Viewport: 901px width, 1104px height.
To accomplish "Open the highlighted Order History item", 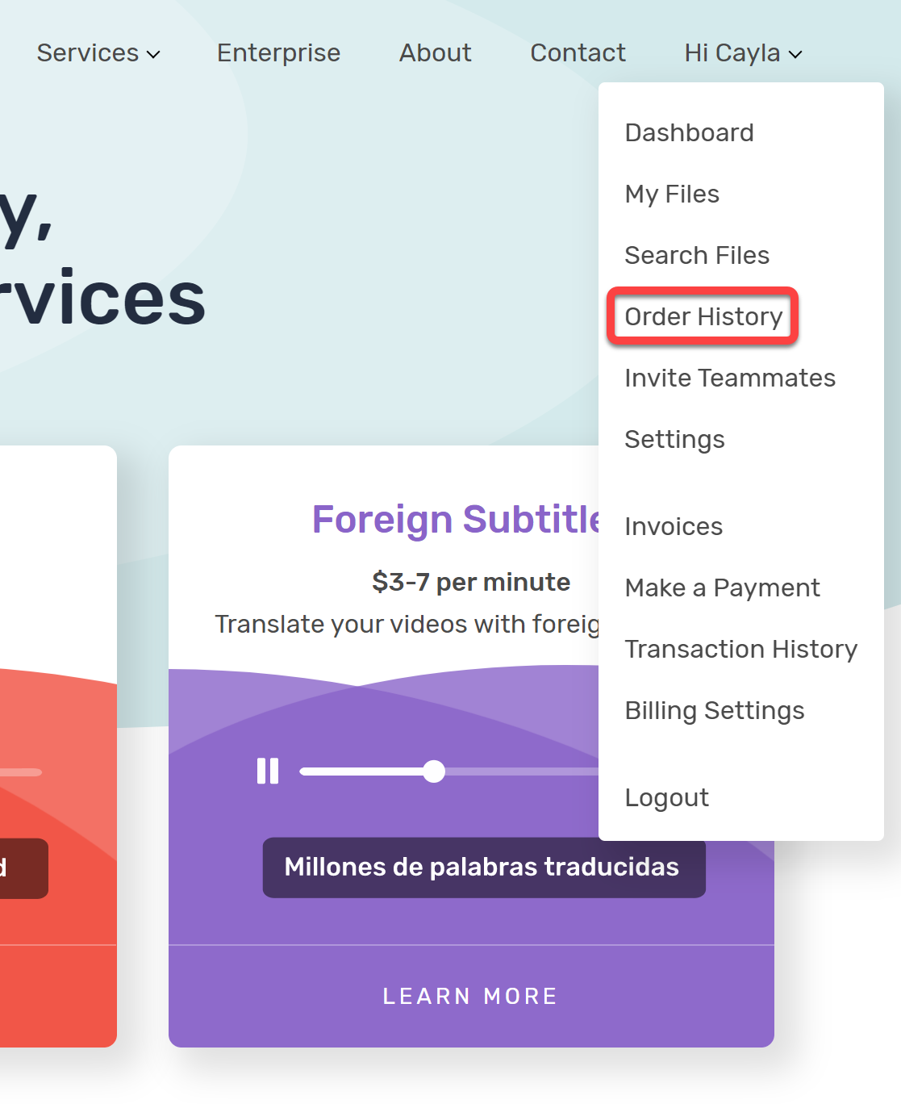I will click(703, 316).
